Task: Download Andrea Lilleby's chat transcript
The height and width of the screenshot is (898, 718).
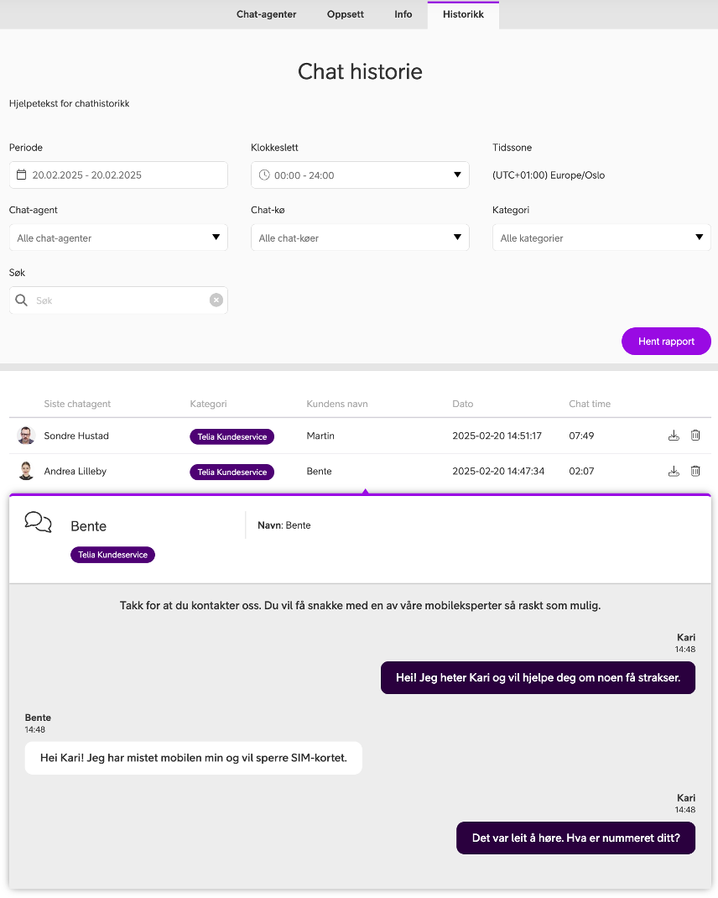Action: (x=674, y=472)
